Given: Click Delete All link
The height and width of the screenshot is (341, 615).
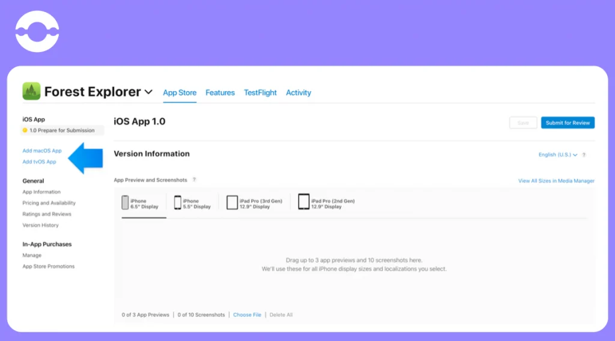Looking at the screenshot, I should point(281,315).
